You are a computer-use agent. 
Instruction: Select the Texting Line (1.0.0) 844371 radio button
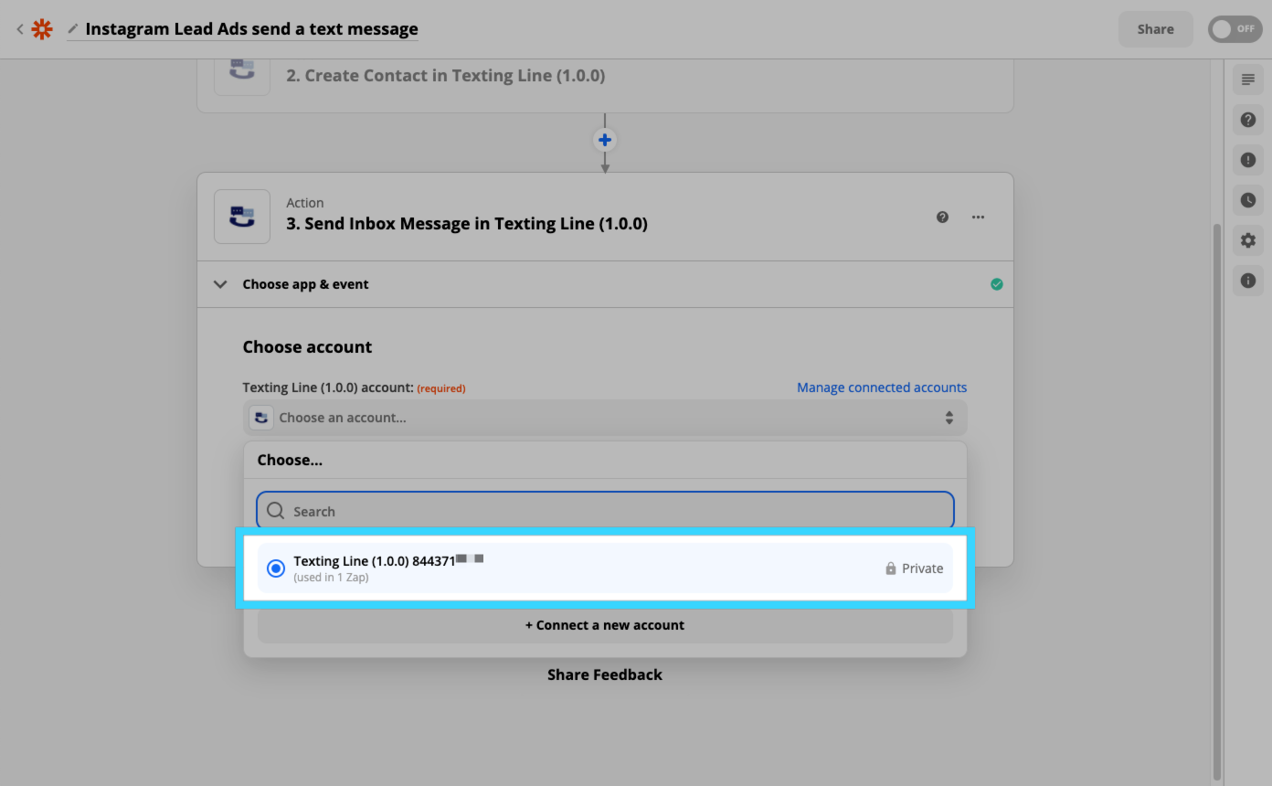[276, 568]
